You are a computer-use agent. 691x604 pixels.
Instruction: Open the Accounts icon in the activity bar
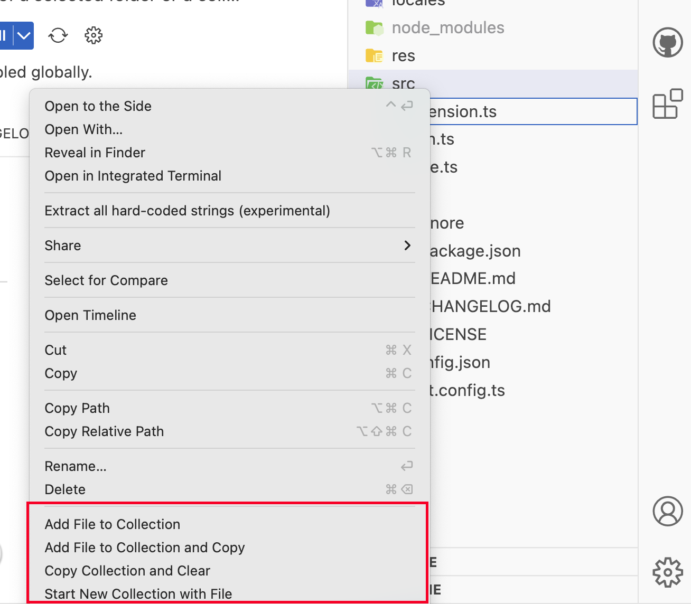click(x=668, y=511)
